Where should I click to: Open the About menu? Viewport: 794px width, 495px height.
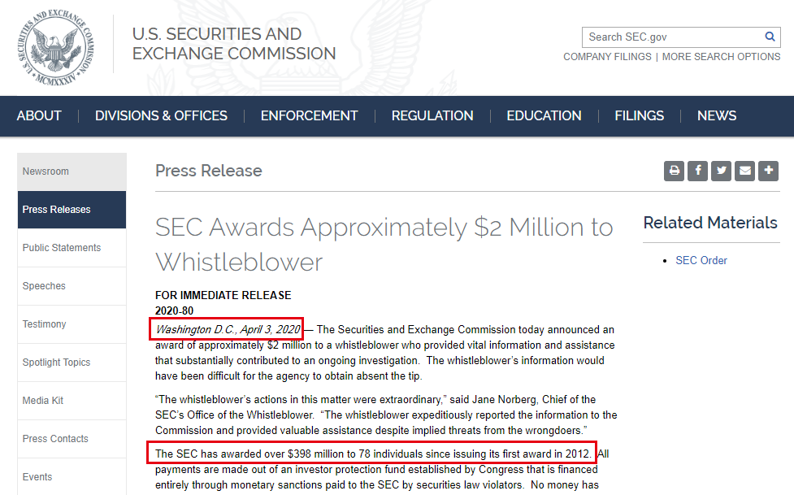point(39,115)
